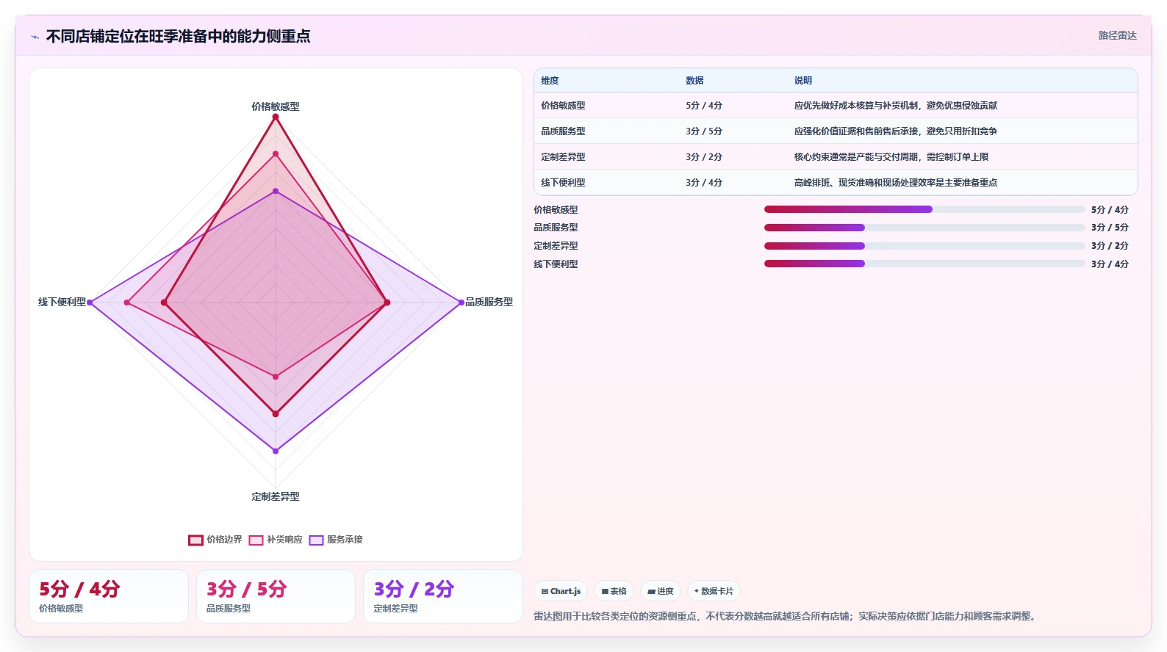Click the top red radar point at 价格敏感型
This screenshot has height=652, width=1167.
point(276,117)
